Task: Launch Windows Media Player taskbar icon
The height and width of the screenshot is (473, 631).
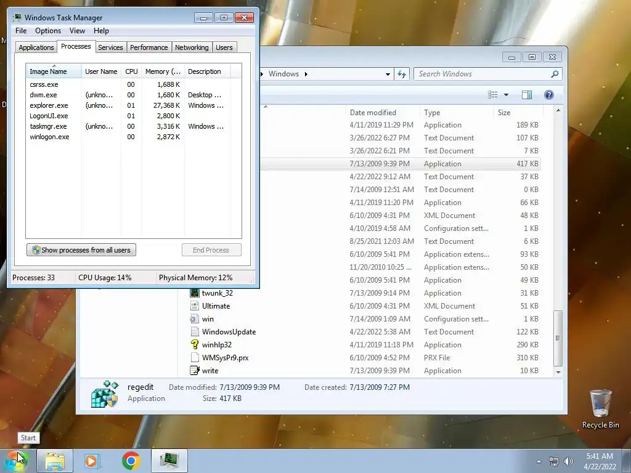Action: click(x=92, y=461)
